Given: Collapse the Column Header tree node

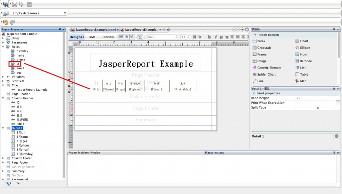Looking at the screenshot, I should (3, 98).
